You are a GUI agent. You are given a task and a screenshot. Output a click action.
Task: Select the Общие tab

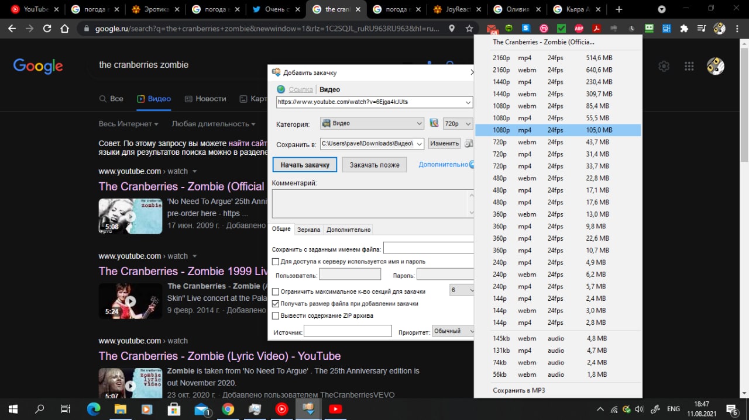point(281,230)
